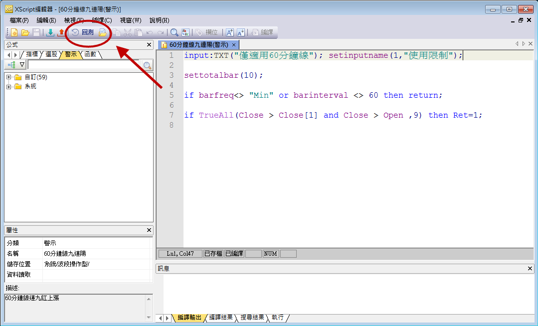Open the 檔案(F) menu
This screenshot has height=326, width=538.
[x=19, y=20]
